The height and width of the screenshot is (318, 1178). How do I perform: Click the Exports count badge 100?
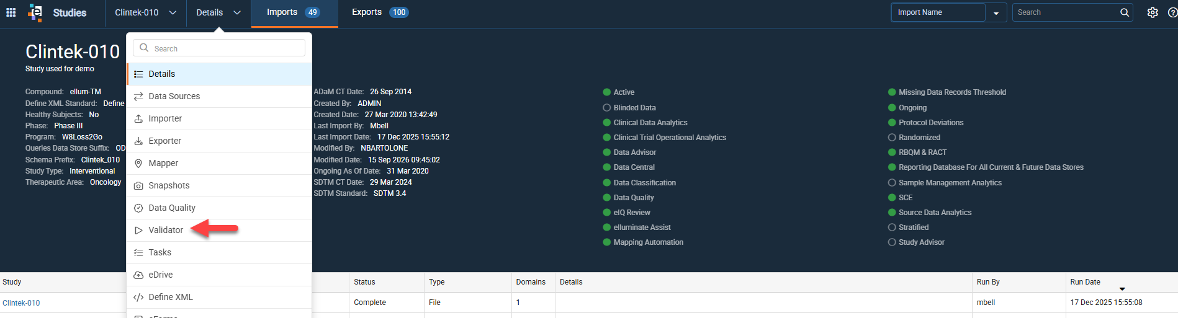coord(399,12)
